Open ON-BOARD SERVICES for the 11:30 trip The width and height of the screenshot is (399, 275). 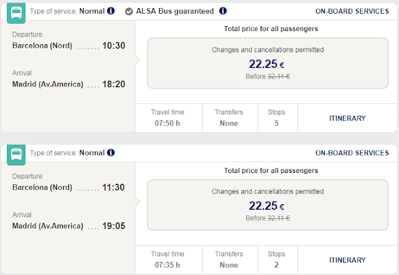tap(352, 152)
